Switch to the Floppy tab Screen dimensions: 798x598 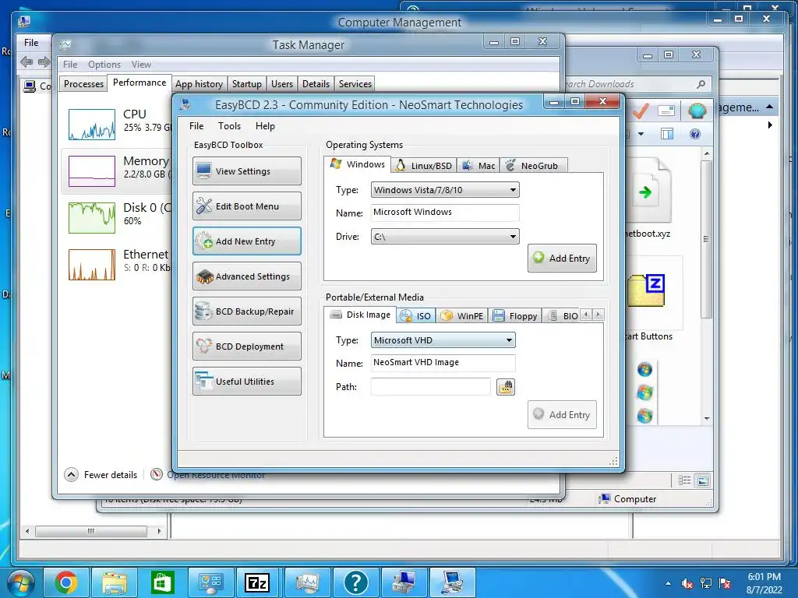[515, 316]
